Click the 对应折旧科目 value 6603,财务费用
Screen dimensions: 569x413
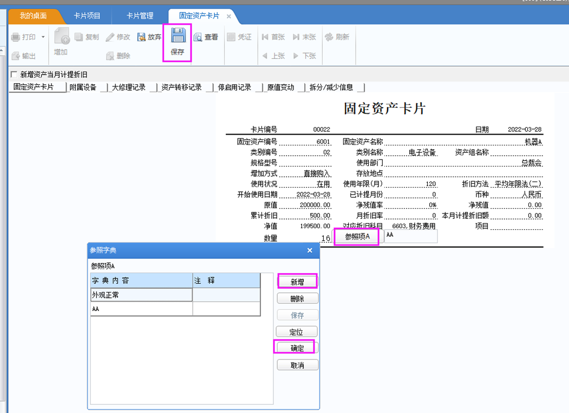point(413,226)
